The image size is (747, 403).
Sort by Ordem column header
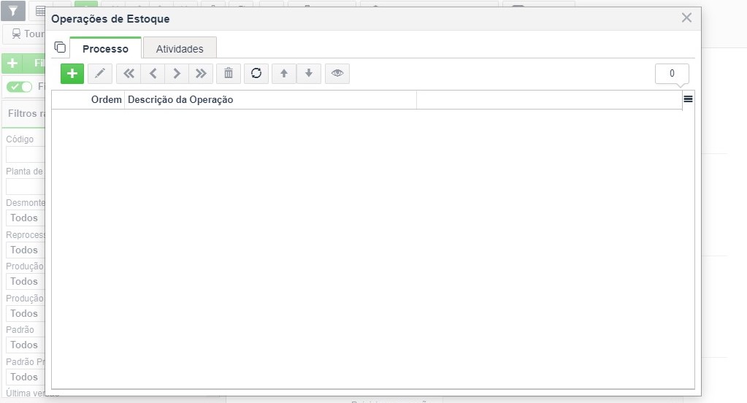click(x=88, y=99)
